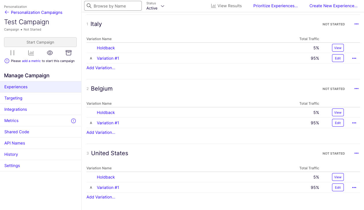
Task: Open the Belgium experience more options ellipsis
Action: tap(357, 89)
